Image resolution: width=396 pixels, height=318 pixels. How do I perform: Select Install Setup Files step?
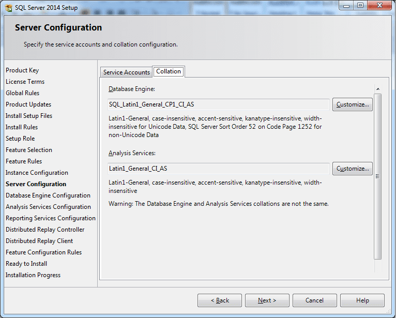29,116
